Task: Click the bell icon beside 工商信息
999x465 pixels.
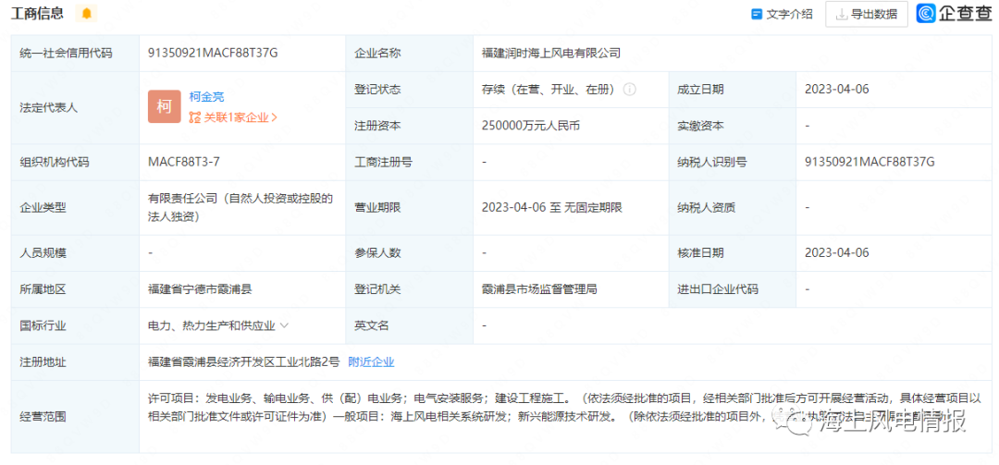Action: [x=87, y=14]
